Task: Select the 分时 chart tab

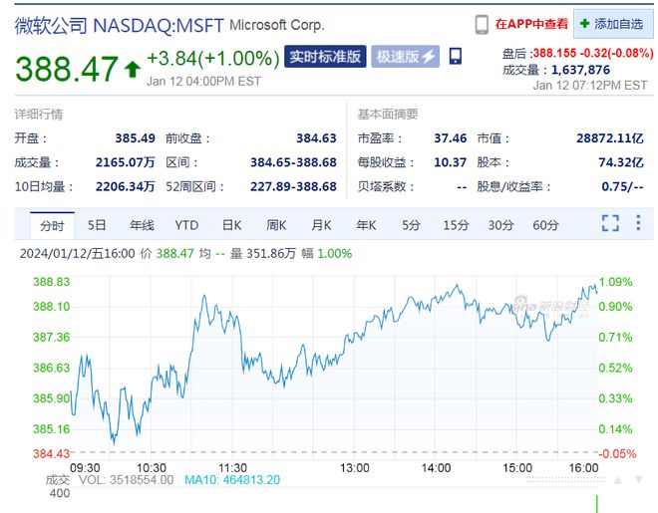Action: click(x=52, y=225)
